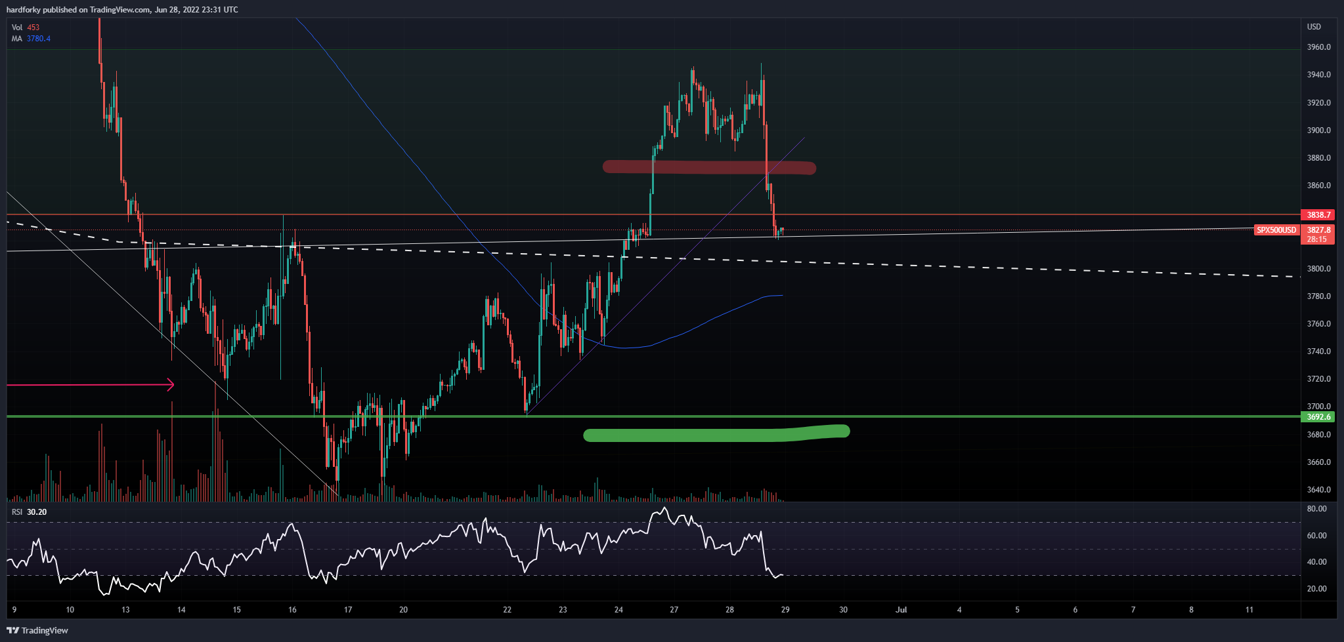The image size is (1344, 642).
Task: Click the Jul label on time axis
Action: [901, 610]
